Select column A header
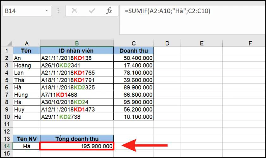 27,44
